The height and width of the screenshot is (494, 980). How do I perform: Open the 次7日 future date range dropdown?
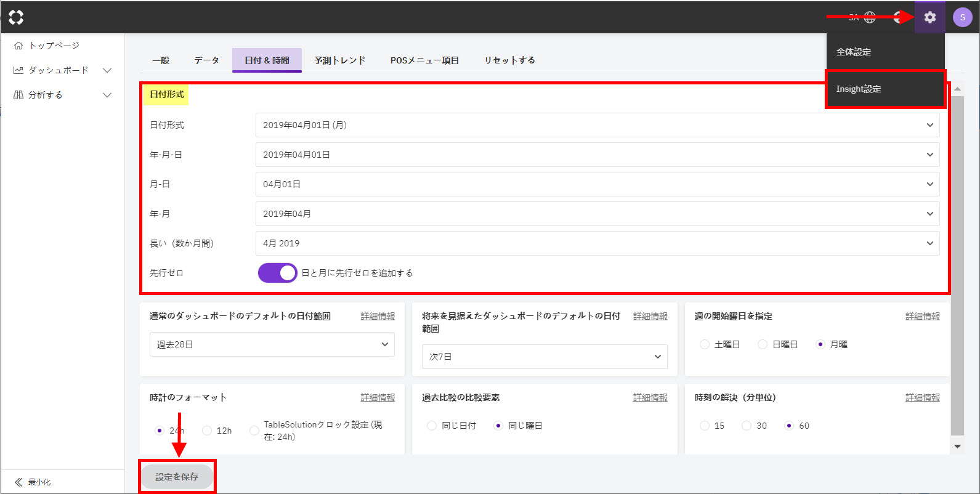(545, 357)
